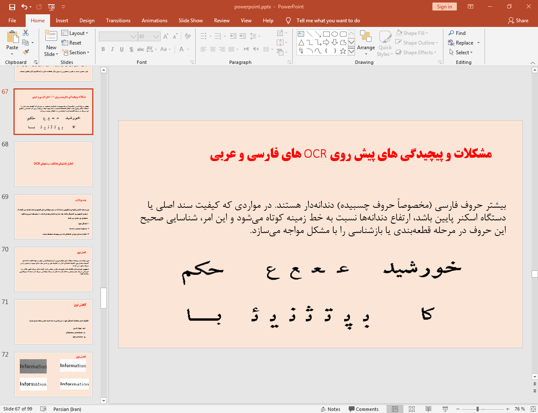Select the triangle shape in gallery

click(x=301, y=42)
